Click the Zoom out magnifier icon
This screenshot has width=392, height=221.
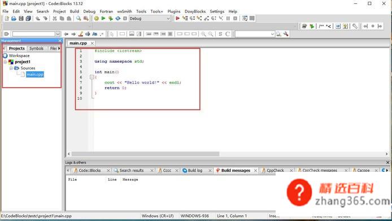pyautogui.click(x=211, y=34)
